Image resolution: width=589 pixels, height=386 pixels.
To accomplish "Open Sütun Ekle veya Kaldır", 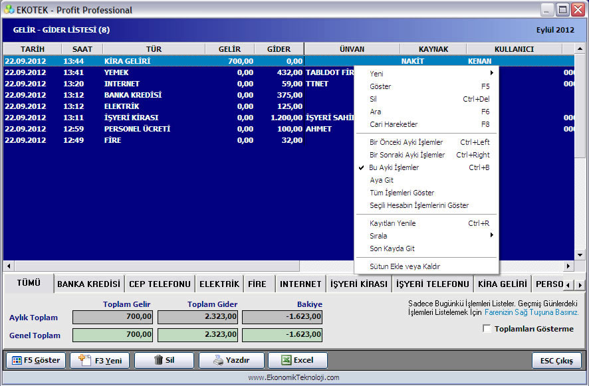I will pyautogui.click(x=426, y=266).
